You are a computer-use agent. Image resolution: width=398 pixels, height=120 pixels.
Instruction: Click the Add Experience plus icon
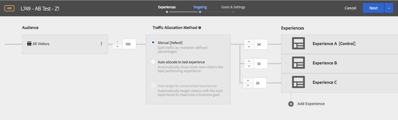pyautogui.click(x=291, y=104)
